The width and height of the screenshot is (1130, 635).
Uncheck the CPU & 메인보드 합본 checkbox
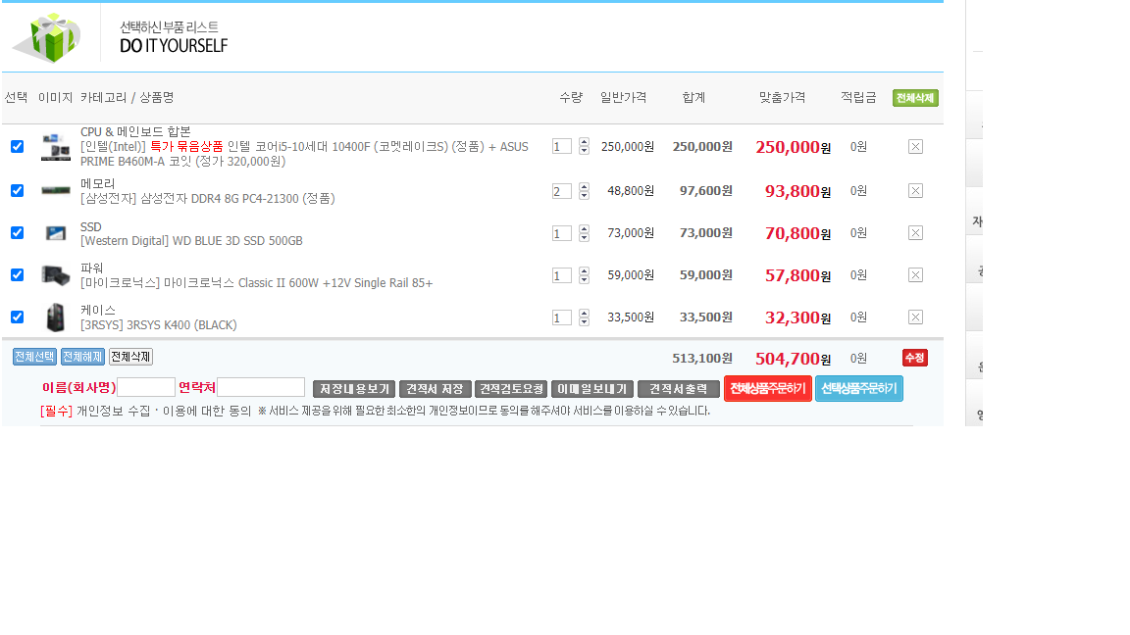[x=18, y=147]
